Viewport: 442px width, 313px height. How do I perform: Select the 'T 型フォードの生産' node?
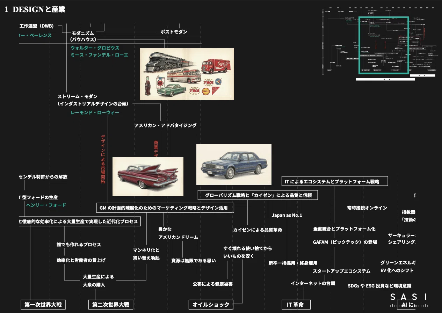(38, 197)
